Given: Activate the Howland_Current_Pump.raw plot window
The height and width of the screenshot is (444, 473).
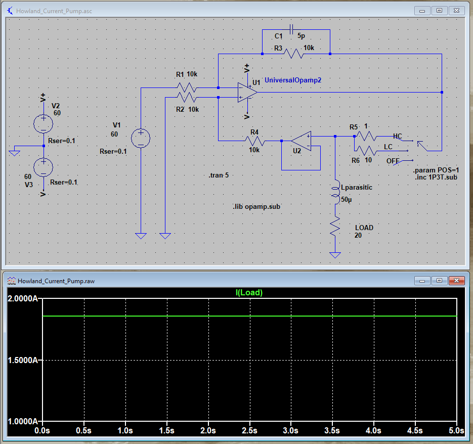Looking at the screenshot, I should tap(202, 280).
